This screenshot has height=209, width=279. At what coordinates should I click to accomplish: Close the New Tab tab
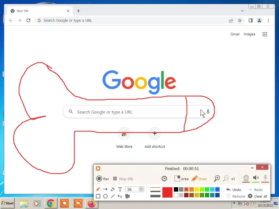point(68,11)
